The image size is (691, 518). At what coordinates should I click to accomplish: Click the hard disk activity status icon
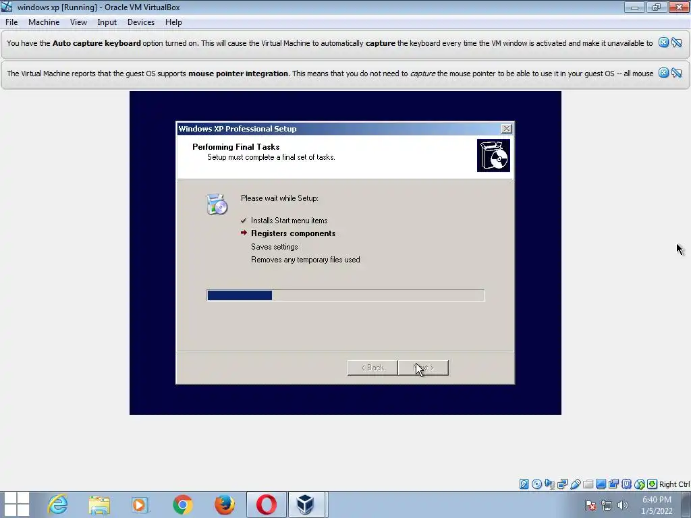(524, 484)
